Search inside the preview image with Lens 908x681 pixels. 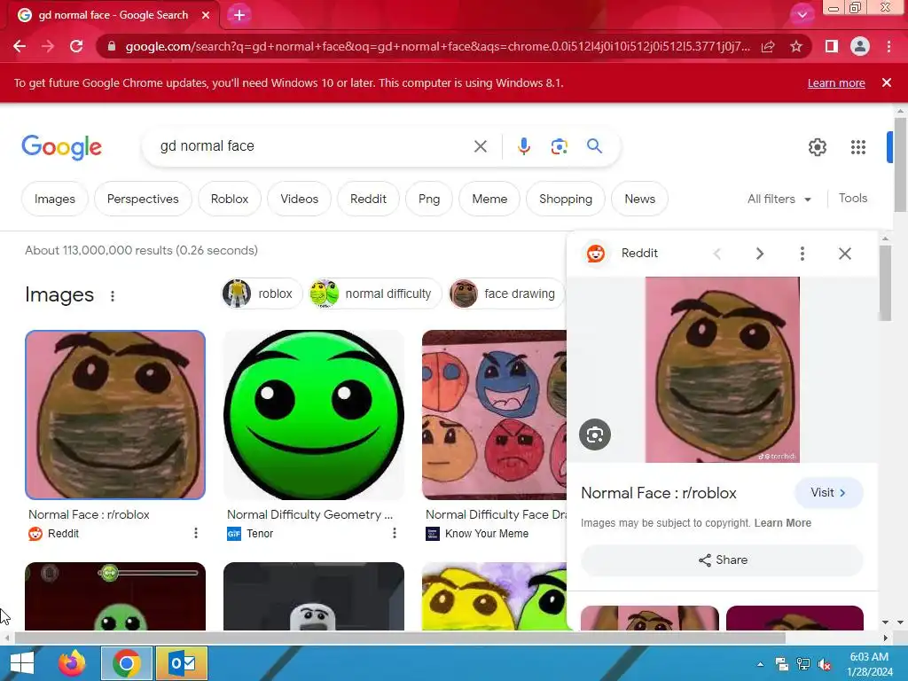[595, 434]
